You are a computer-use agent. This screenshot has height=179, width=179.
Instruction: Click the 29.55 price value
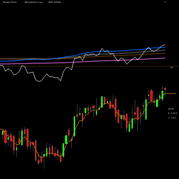pos(171,109)
